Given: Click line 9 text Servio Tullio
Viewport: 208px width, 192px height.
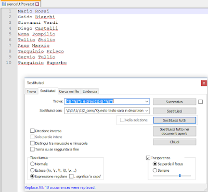Looking at the screenshot, I should 36,57.
